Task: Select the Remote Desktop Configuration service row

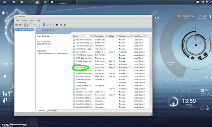Action: (x=109, y=98)
